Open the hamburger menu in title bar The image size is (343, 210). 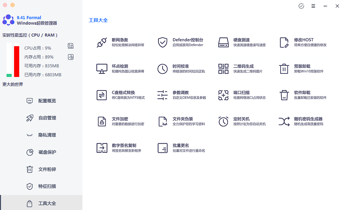pyautogui.click(x=313, y=6)
